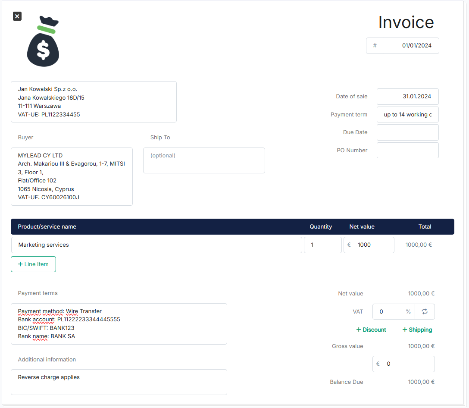
Task: Change the line item Quantity value
Action: [322, 245]
